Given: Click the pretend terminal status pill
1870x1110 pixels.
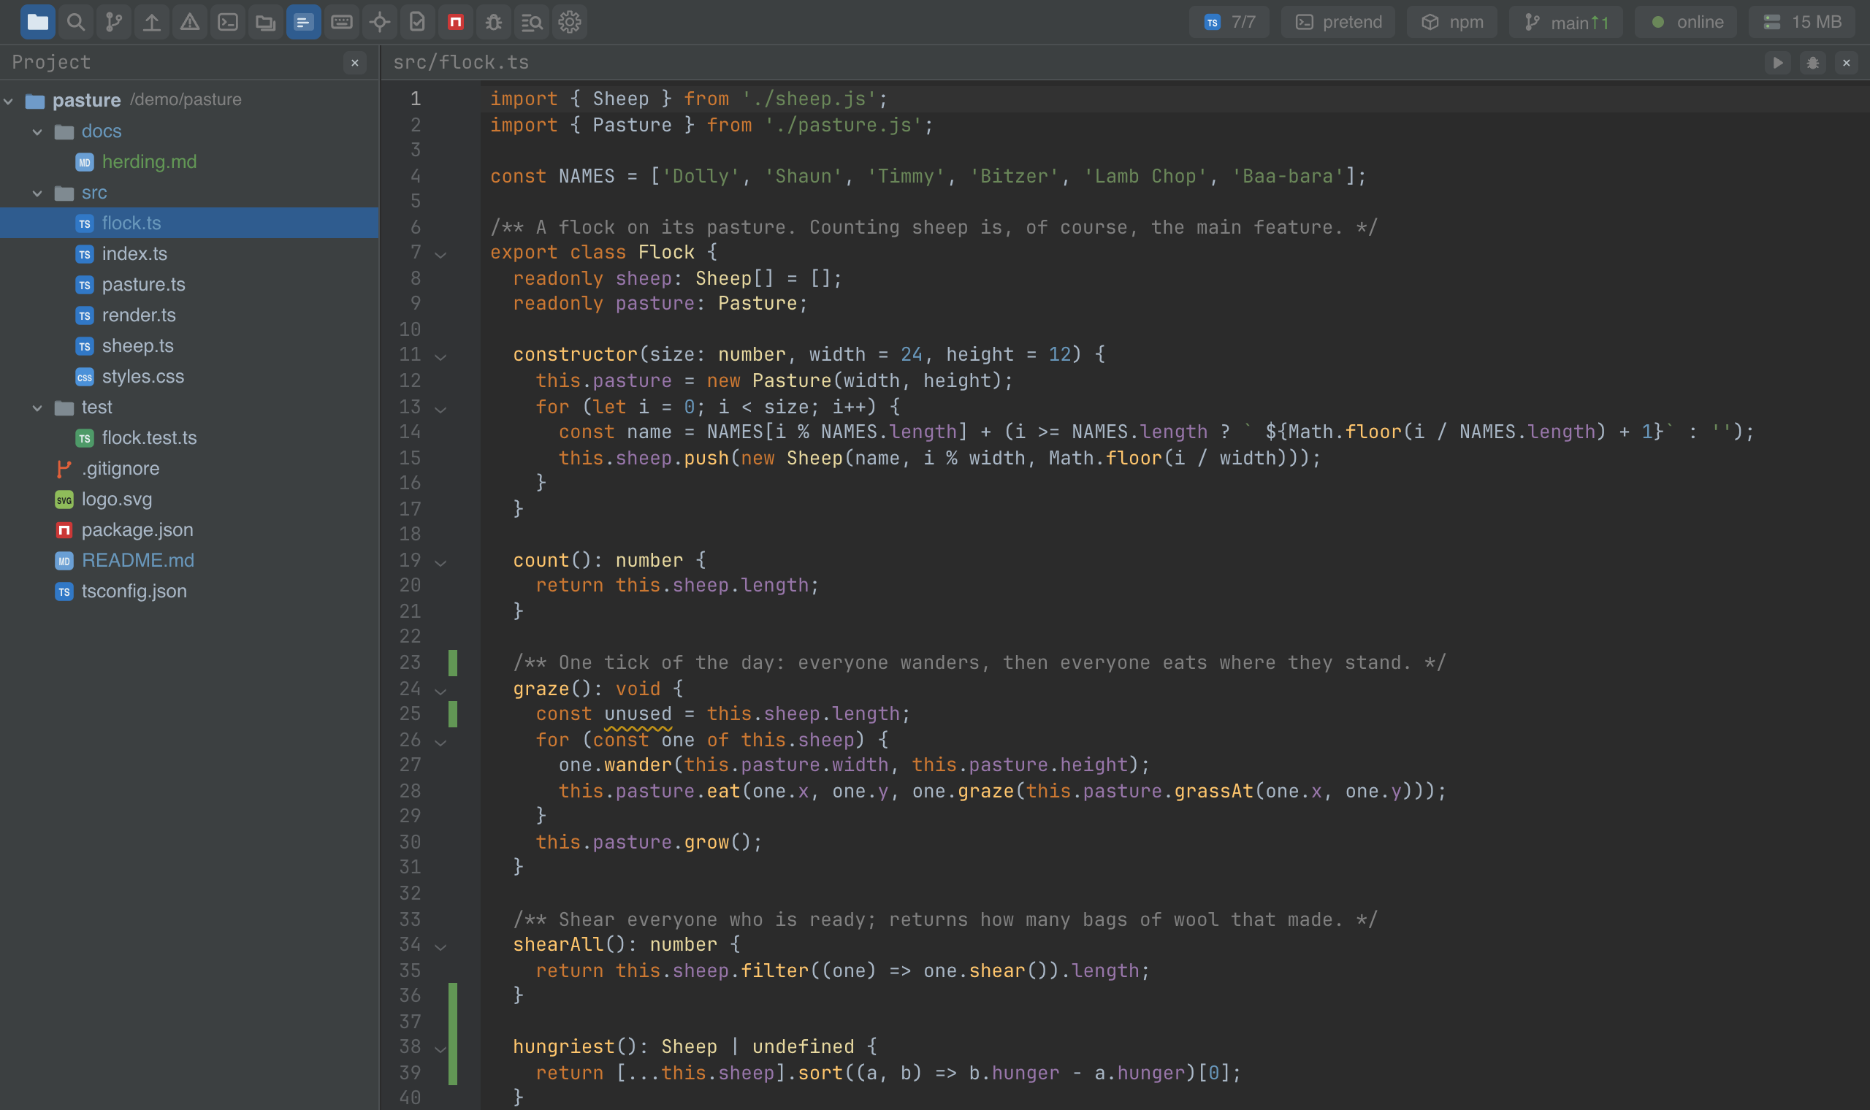Looking at the screenshot, I should pyautogui.click(x=1338, y=22).
